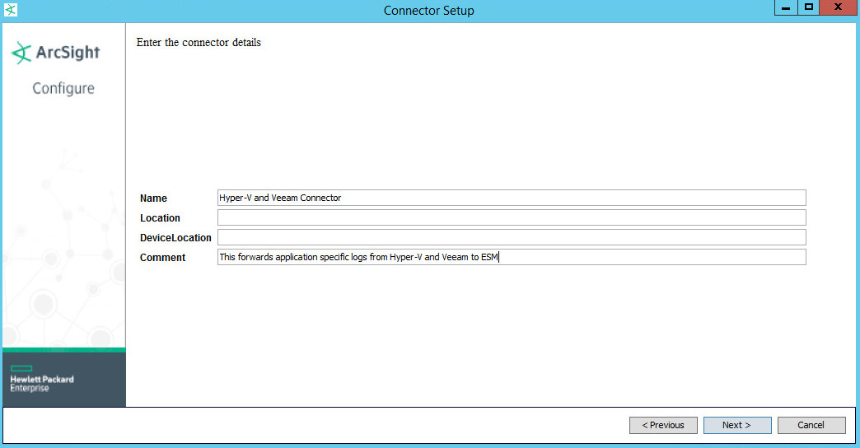The image size is (860, 448).
Task: Maximize the Connector Setup window
Action: (x=809, y=7)
